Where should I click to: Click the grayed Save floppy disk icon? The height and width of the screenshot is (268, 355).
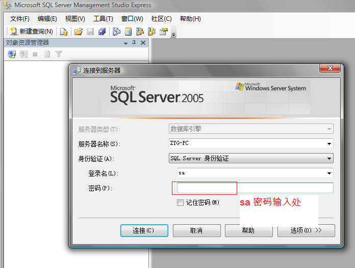pos(90,32)
